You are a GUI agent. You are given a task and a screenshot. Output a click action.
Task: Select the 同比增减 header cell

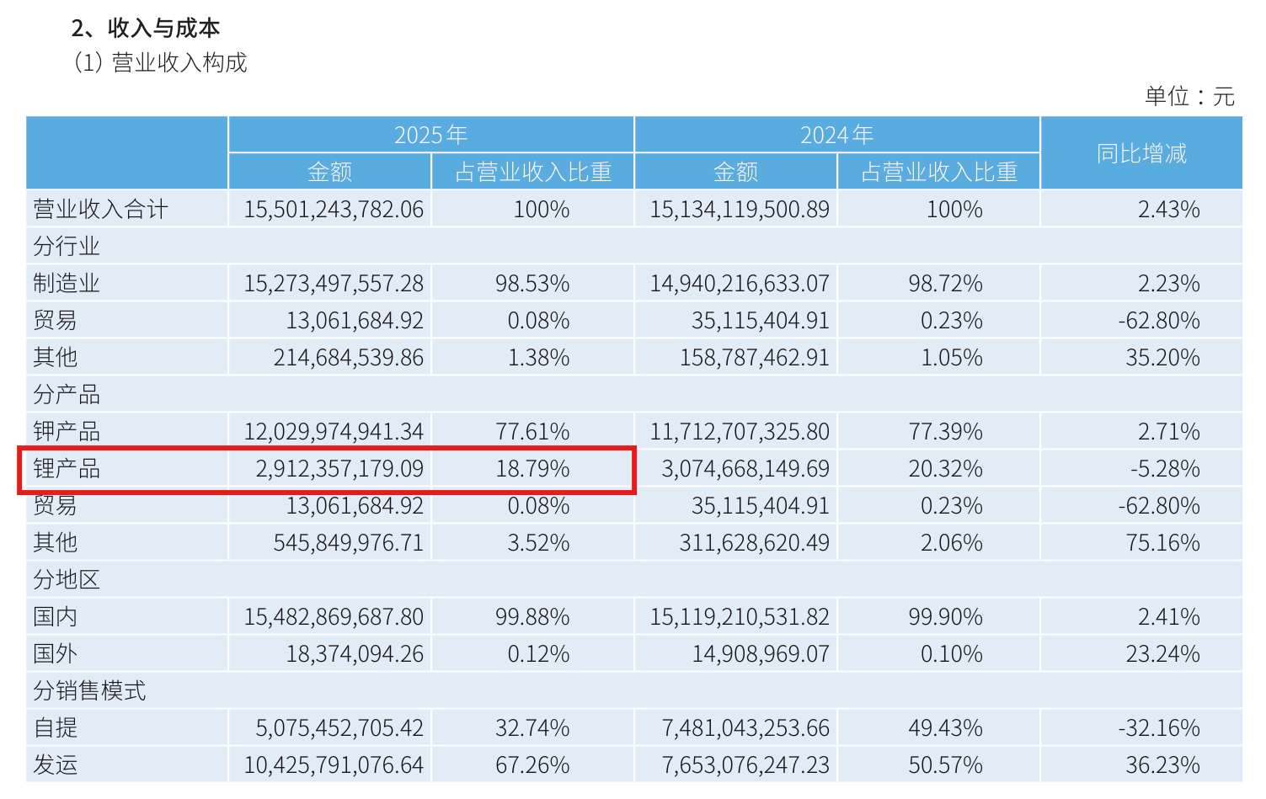click(1141, 153)
